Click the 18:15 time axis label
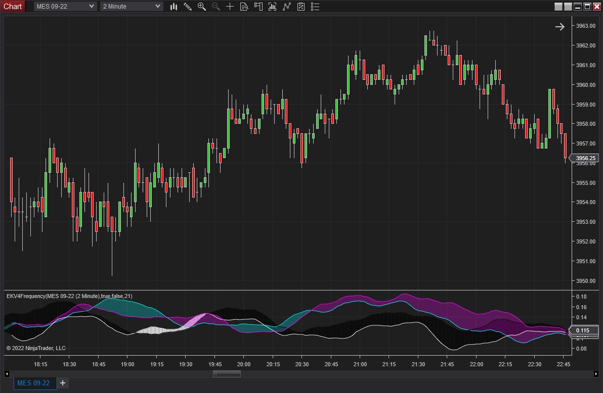The height and width of the screenshot is (393, 603). tap(40, 364)
